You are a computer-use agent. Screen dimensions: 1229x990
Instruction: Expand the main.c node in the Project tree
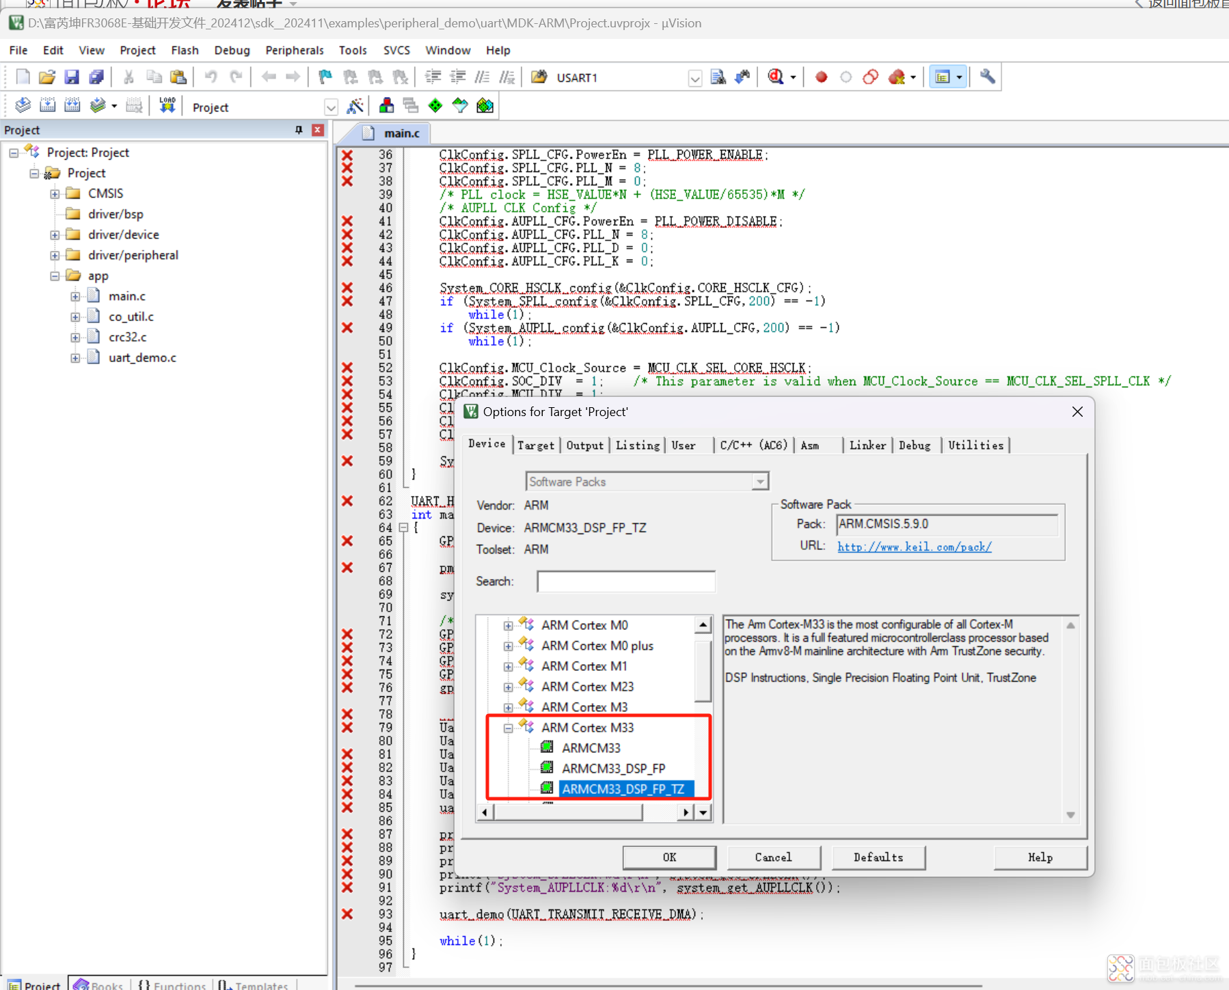tap(75, 297)
